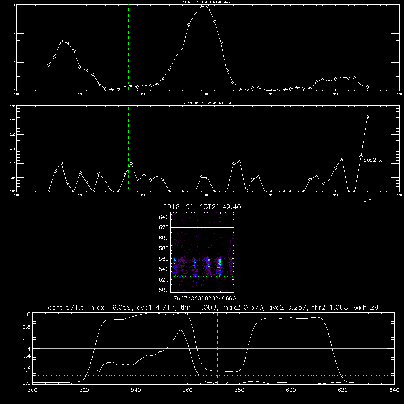Select the 'widt 29' value in stats line
This screenshot has height=404, width=404.
click(x=366, y=307)
